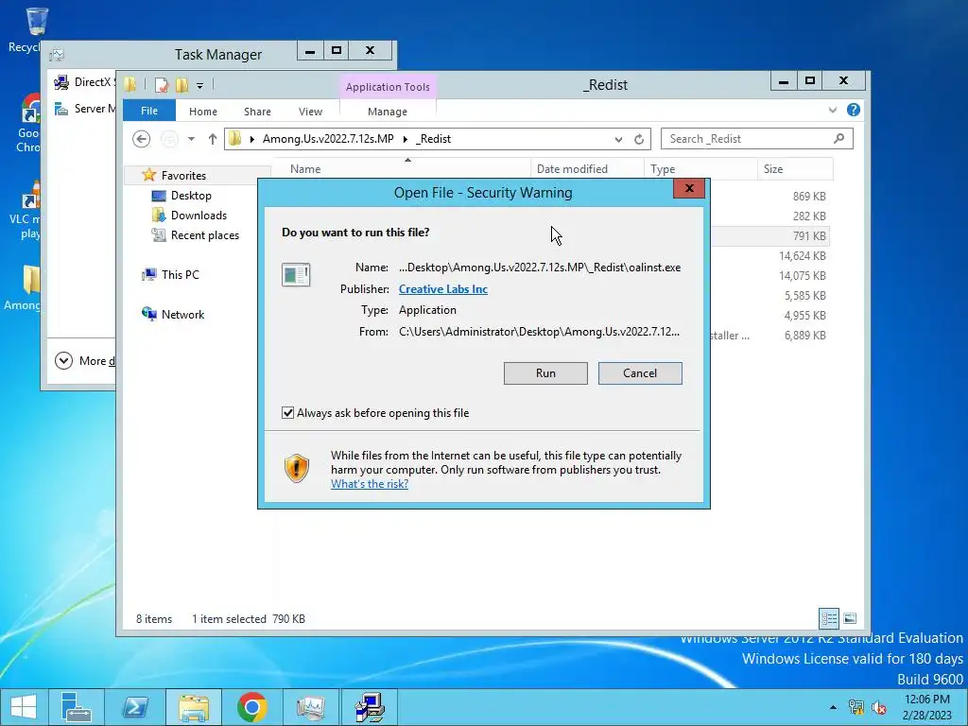
Task: Click the Explorer Back arrow button
Action: click(x=142, y=139)
